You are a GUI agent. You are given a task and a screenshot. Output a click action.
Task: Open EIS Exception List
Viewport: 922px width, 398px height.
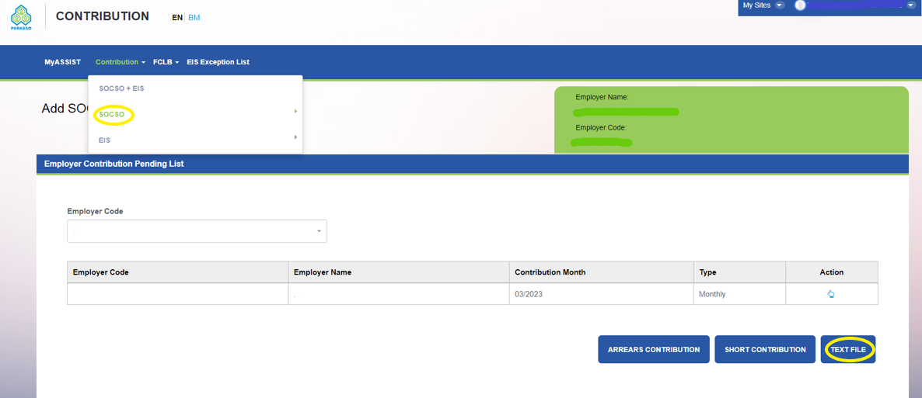pyautogui.click(x=218, y=61)
